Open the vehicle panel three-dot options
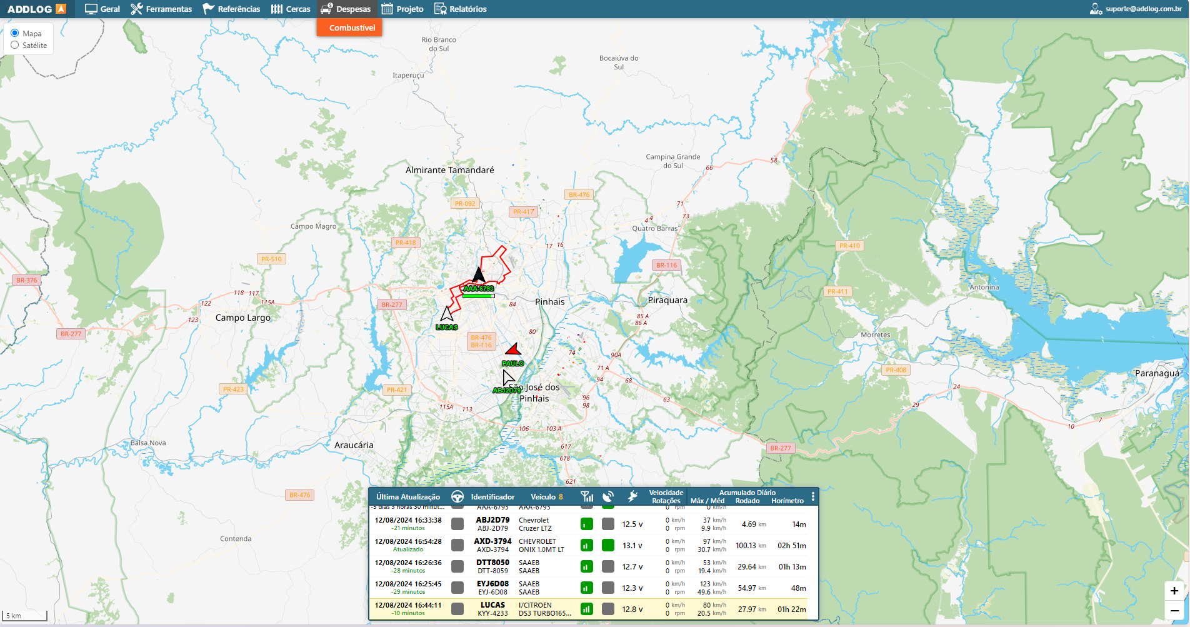 [x=812, y=496]
